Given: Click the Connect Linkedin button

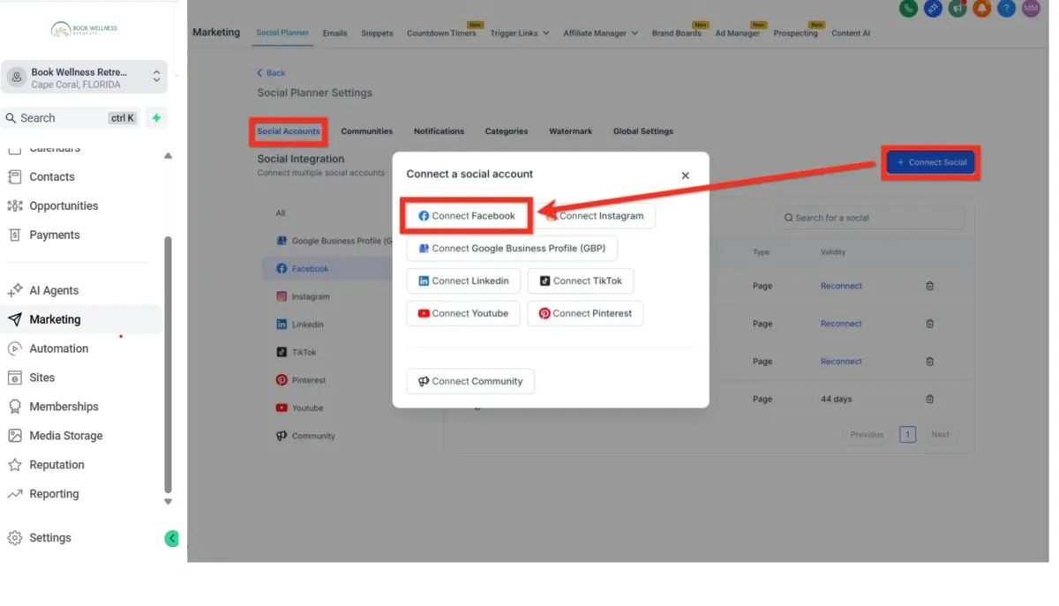Looking at the screenshot, I should pyautogui.click(x=463, y=281).
